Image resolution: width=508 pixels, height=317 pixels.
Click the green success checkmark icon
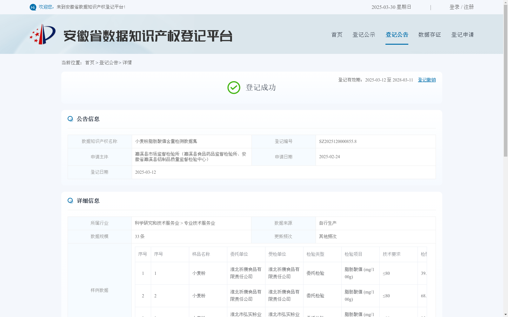click(x=234, y=87)
